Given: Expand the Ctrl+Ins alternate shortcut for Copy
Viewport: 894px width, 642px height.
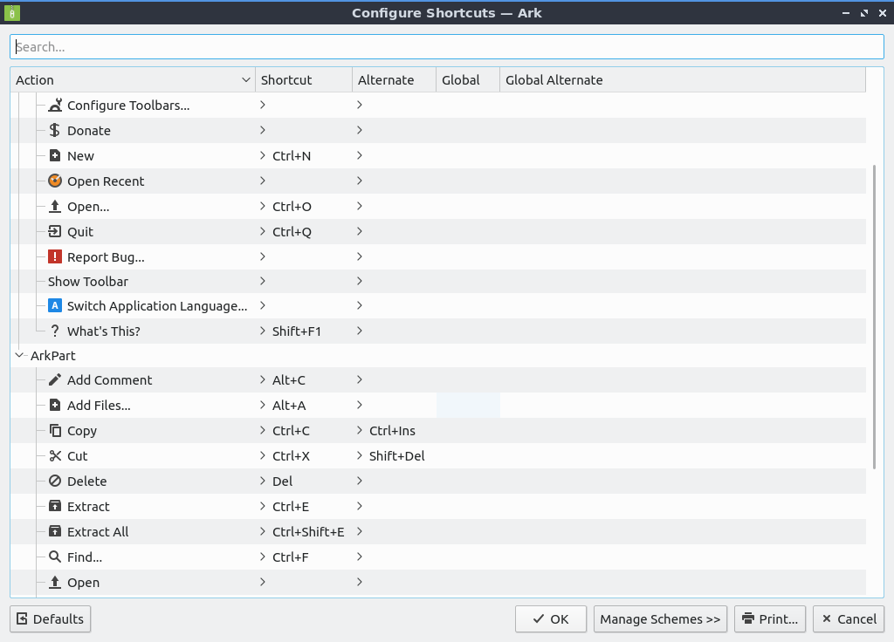Looking at the screenshot, I should point(360,431).
